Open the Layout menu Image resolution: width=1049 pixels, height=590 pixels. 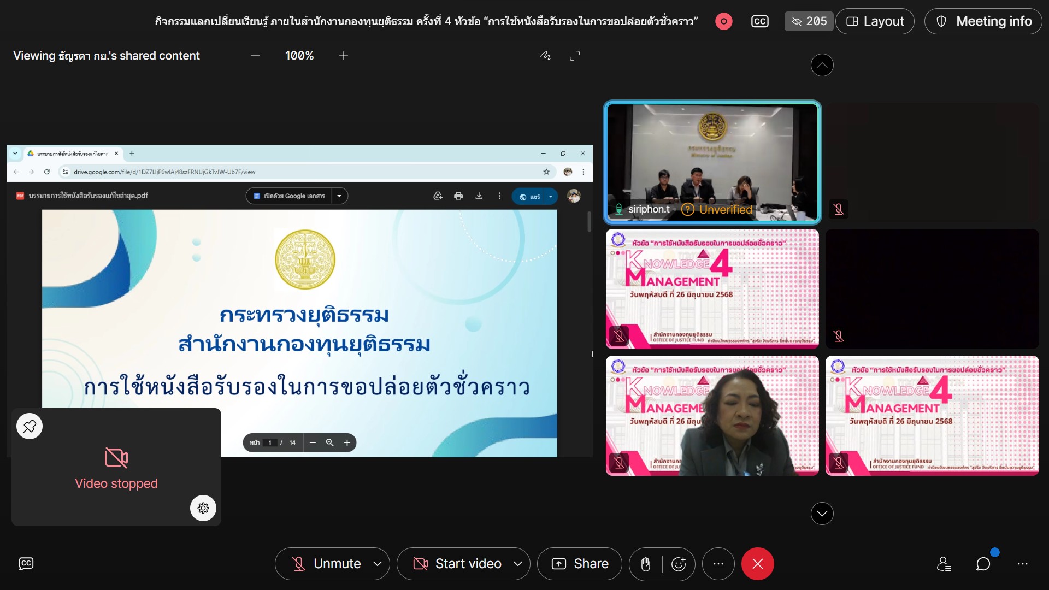coord(875,21)
